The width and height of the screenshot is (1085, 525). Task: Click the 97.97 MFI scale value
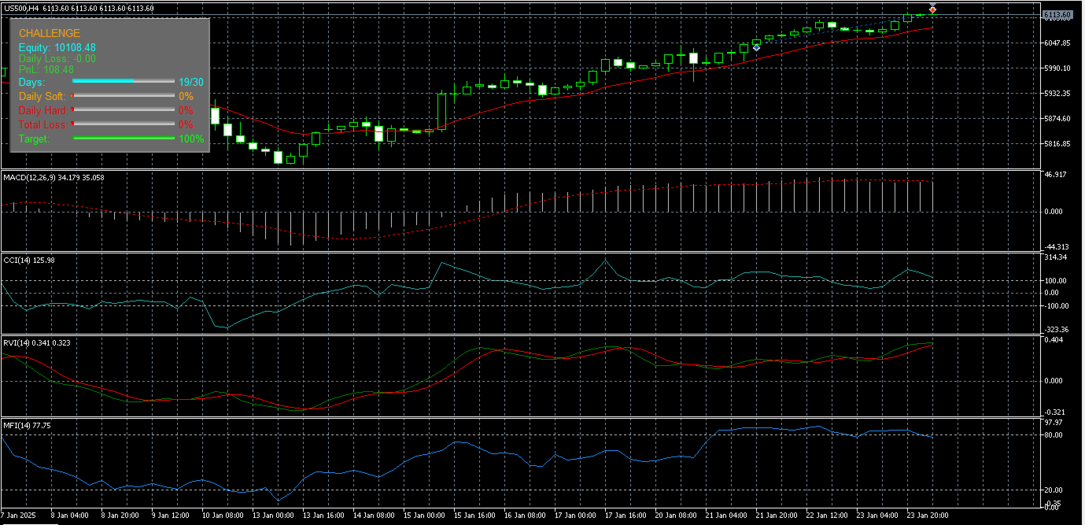click(x=1054, y=423)
